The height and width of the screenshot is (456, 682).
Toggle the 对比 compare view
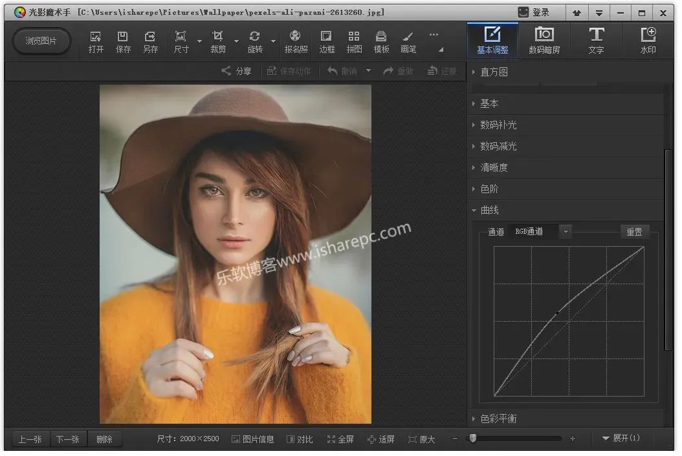point(300,439)
